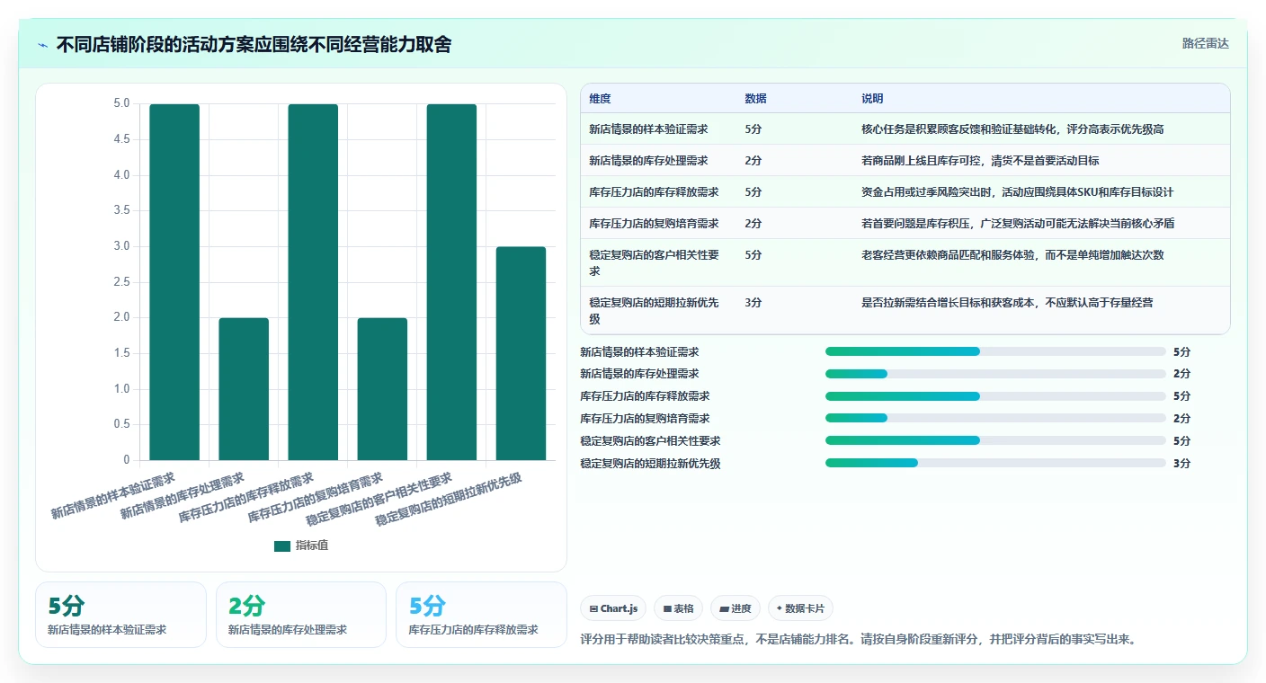This screenshot has width=1266, height=683.
Task: Click the 3分 value in the table
Action: tap(753, 303)
